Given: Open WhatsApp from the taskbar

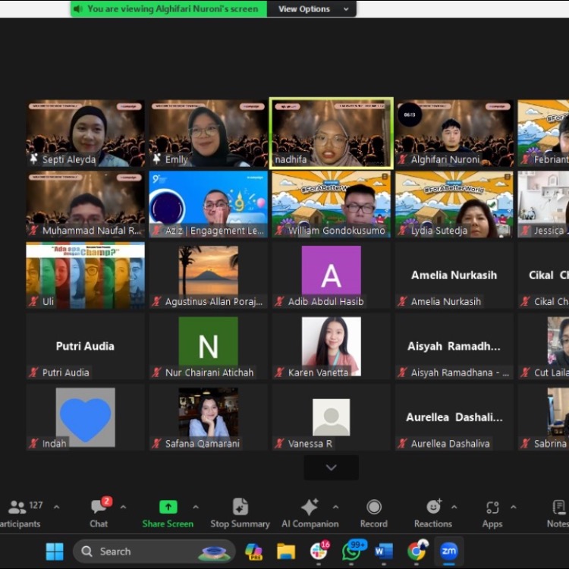Looking at the screenshot, I should [352, 551].
